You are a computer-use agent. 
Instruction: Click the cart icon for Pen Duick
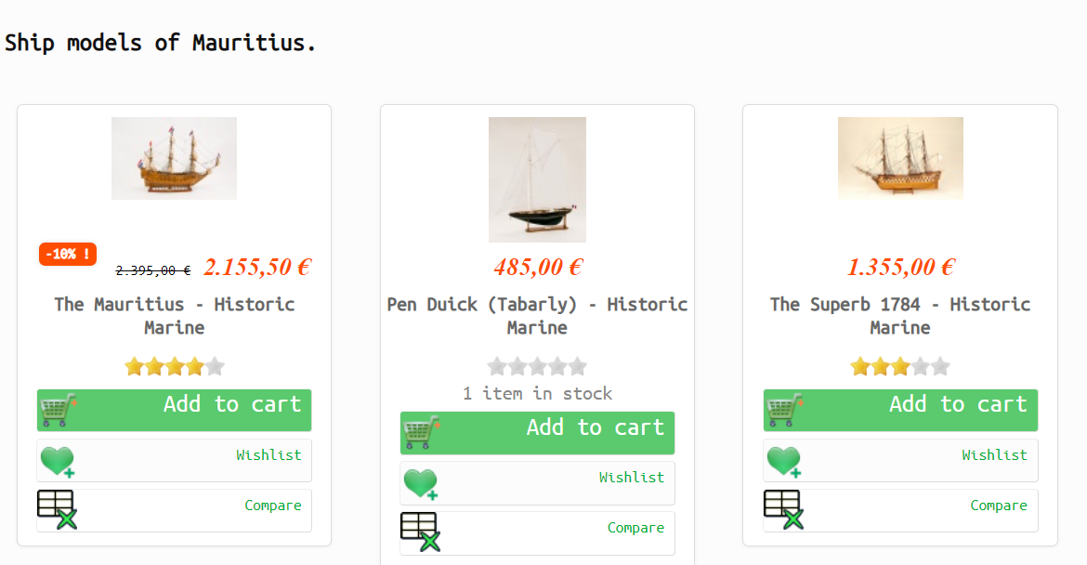pos(421,432)
